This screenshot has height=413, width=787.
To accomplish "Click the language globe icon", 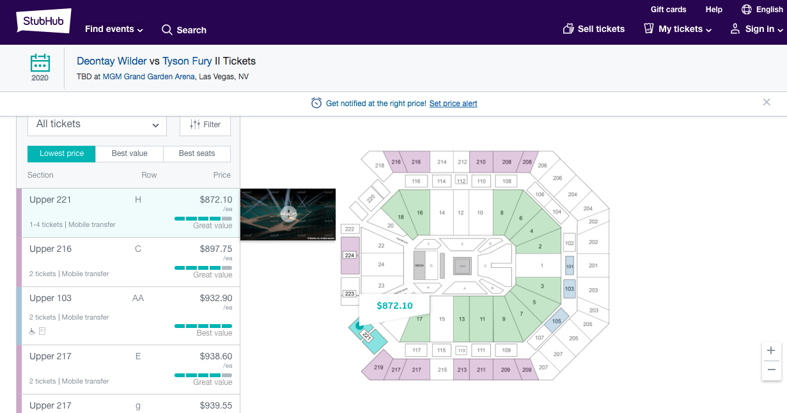I will click(x=746, y=10).
